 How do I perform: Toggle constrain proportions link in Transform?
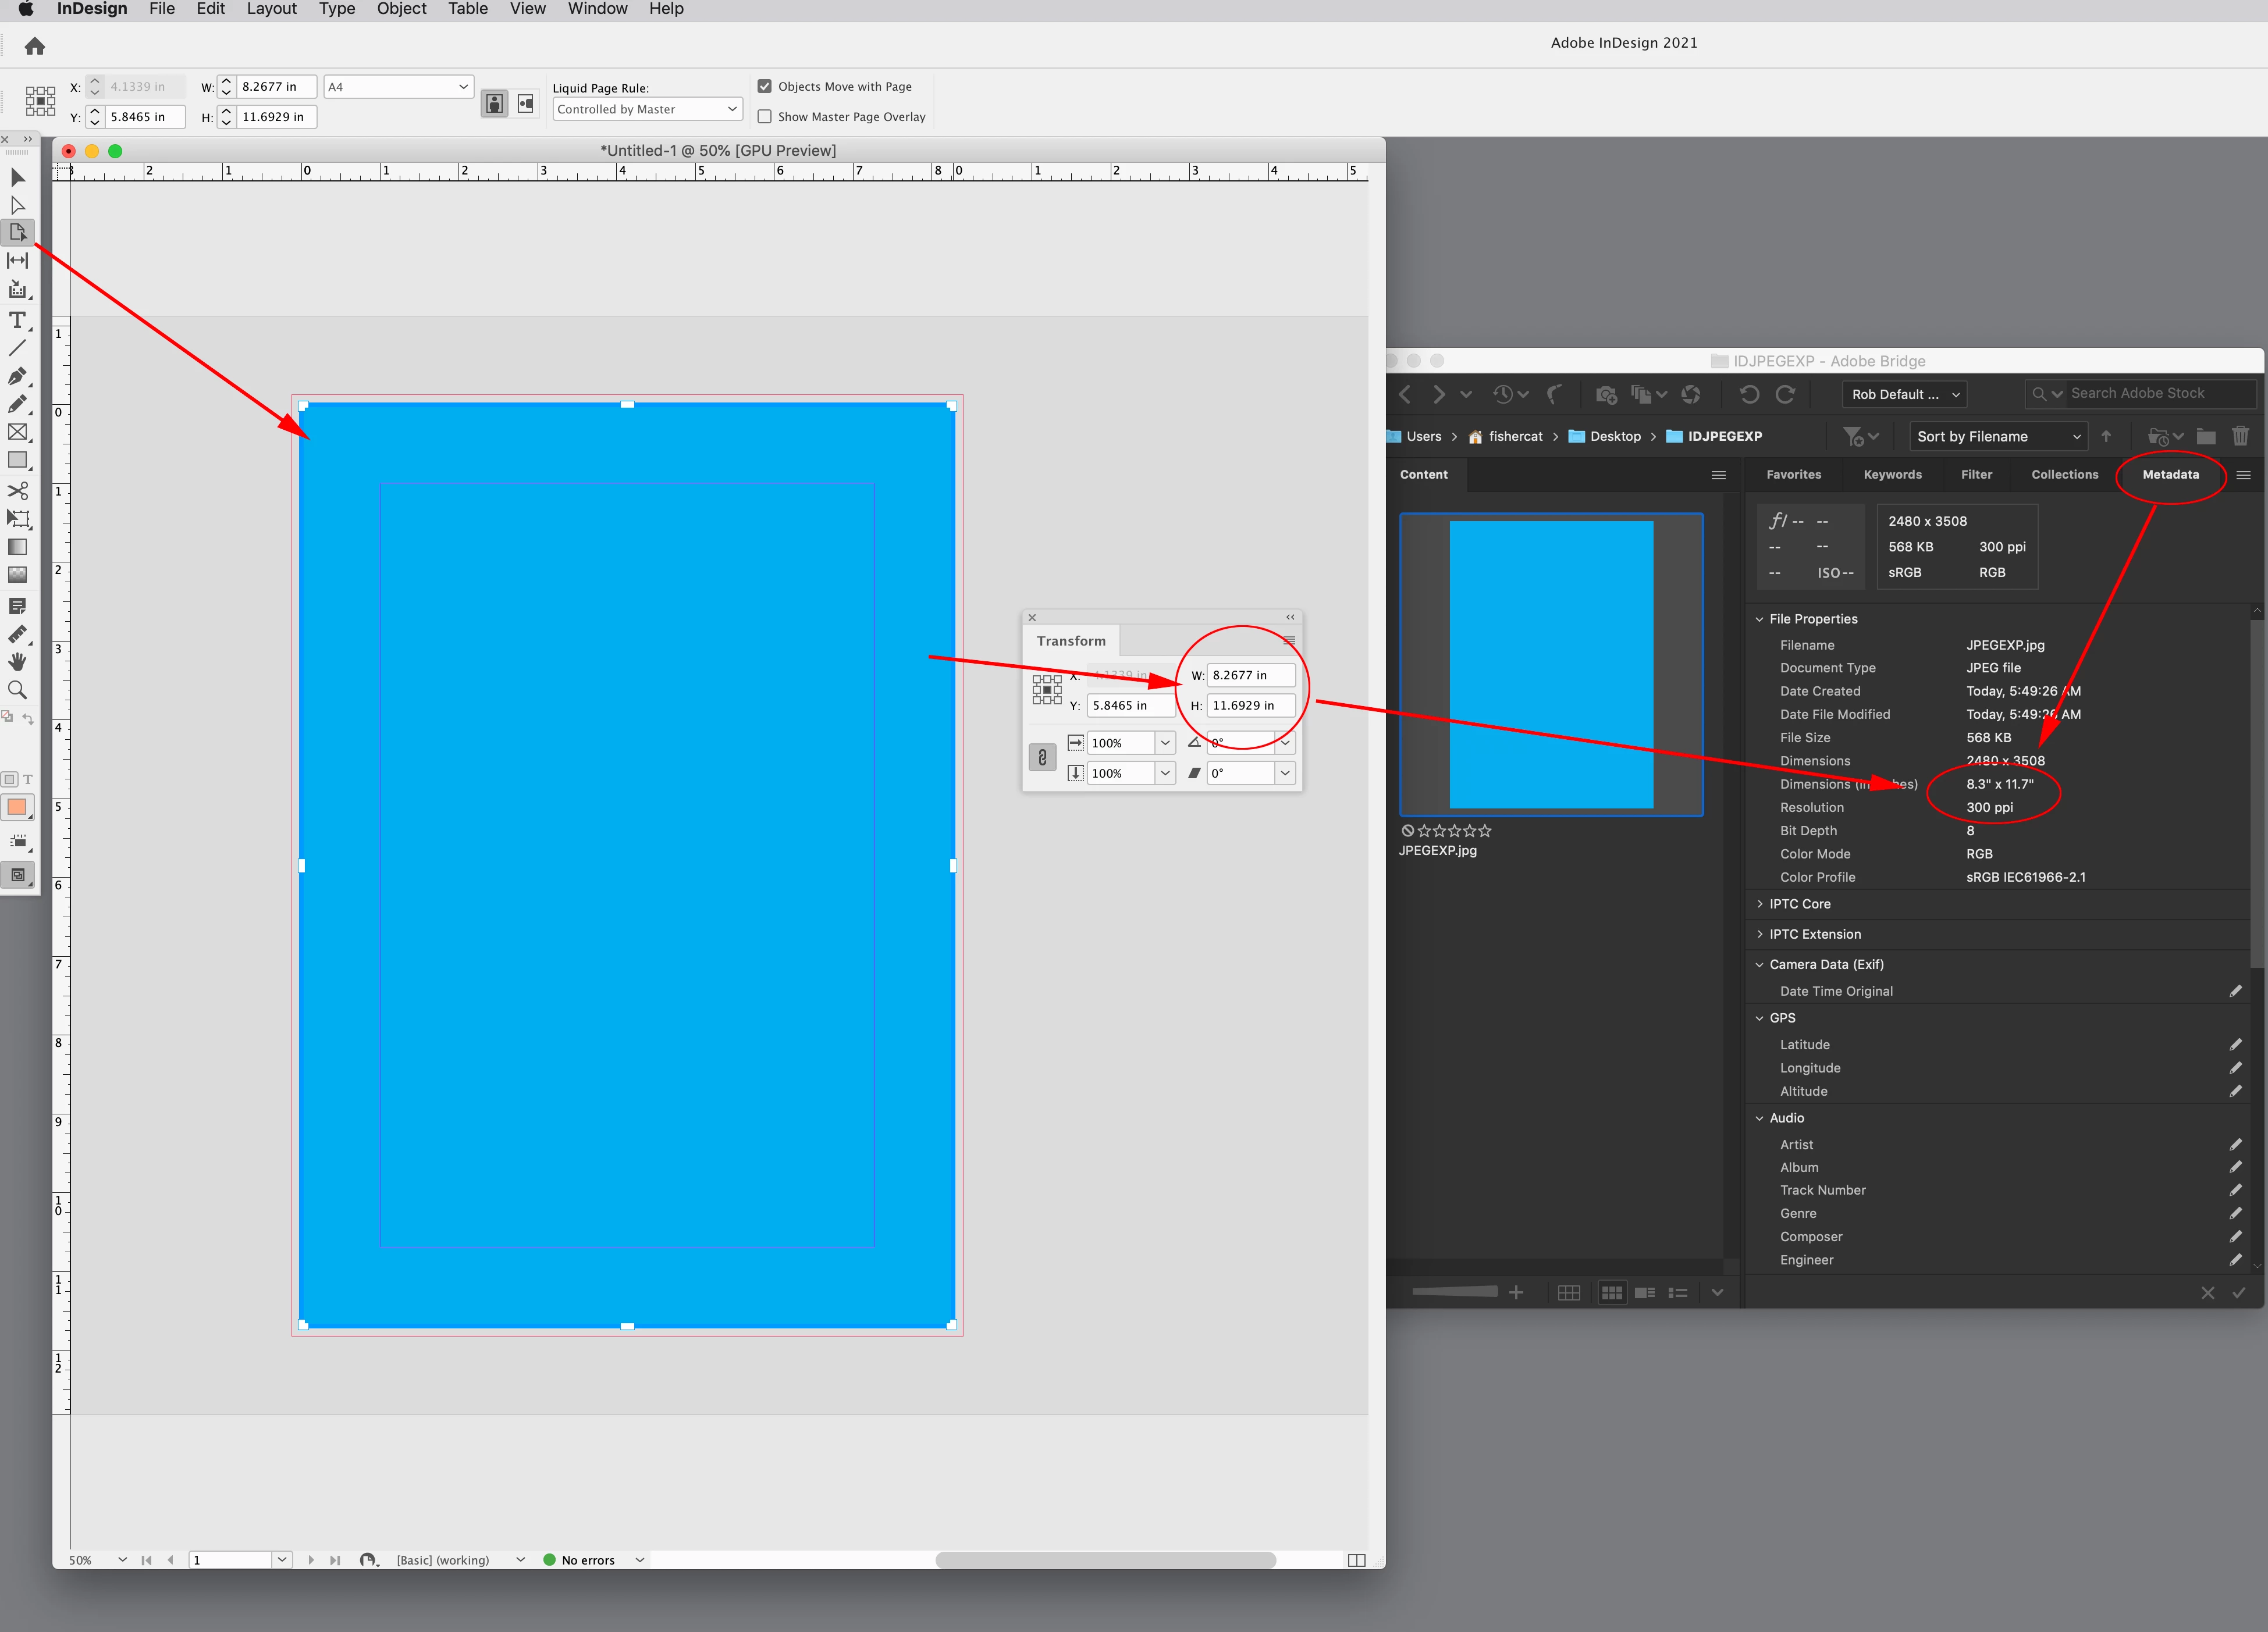point(1042,757)
